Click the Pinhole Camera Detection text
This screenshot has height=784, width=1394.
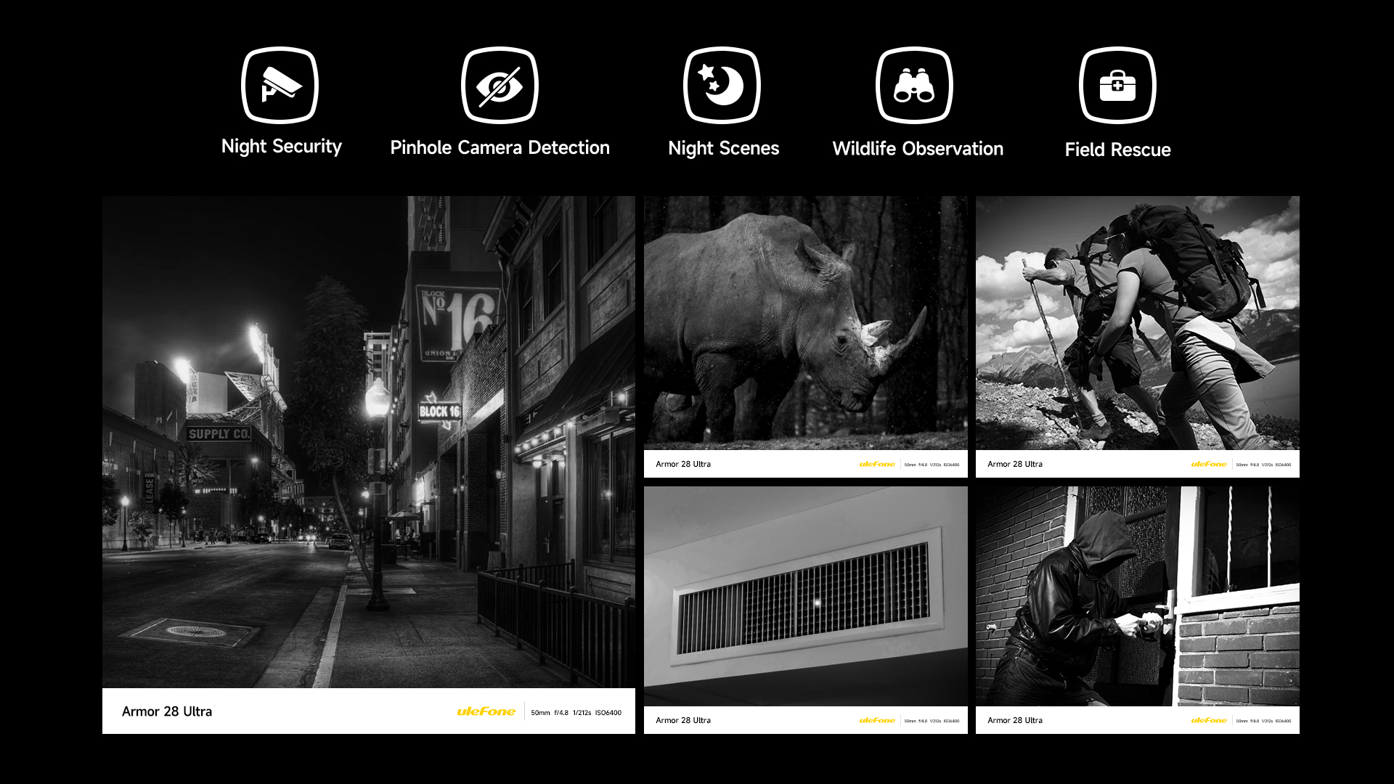click(500, 147)
